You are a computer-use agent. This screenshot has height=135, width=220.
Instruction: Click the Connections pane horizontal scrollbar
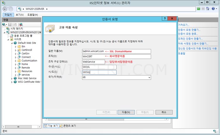tap(18, 127)
